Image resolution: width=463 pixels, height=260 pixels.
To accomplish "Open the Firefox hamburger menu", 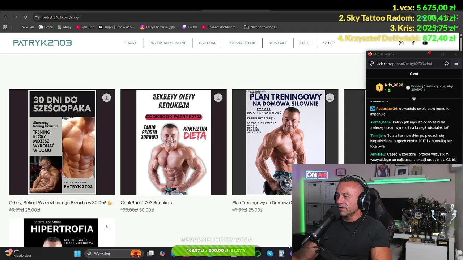I will click(456, 64).
